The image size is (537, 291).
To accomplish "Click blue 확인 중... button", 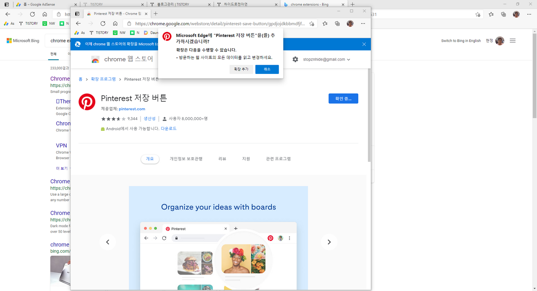I will click(343, 99).
